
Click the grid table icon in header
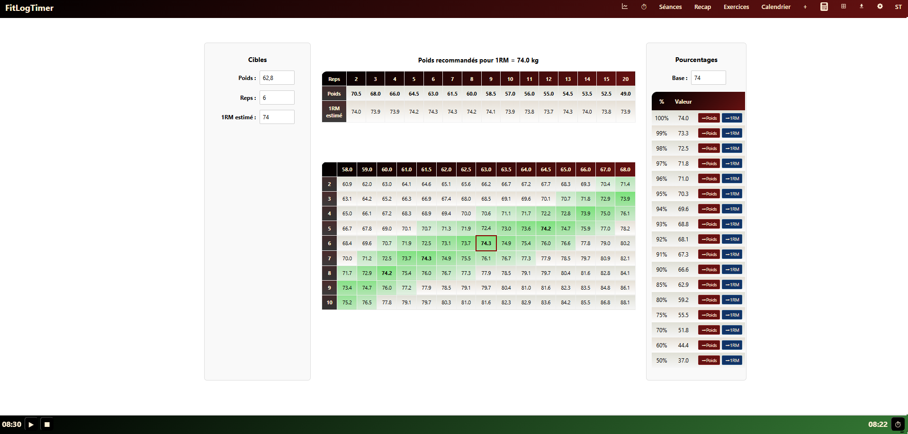[x=844, y=7]
